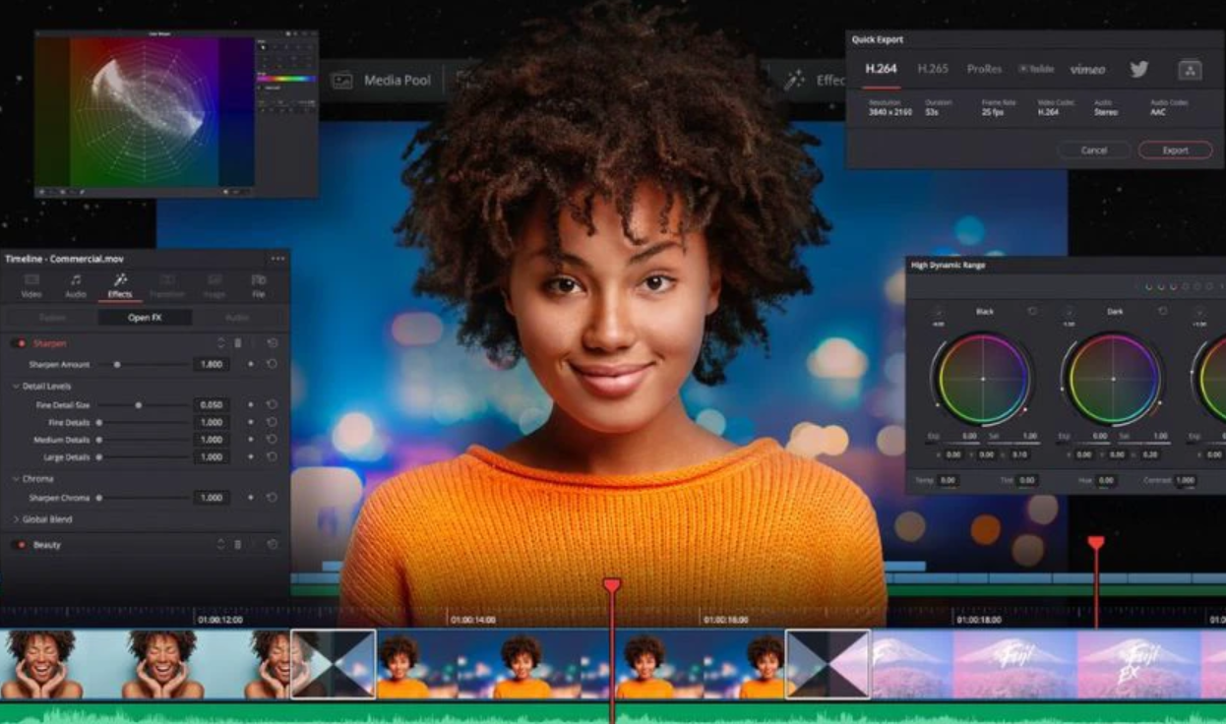Screen dimensions: 1226x724
Task: Toggle the keyframe dot for Fine Details
Action: click(x=250, y=422)
